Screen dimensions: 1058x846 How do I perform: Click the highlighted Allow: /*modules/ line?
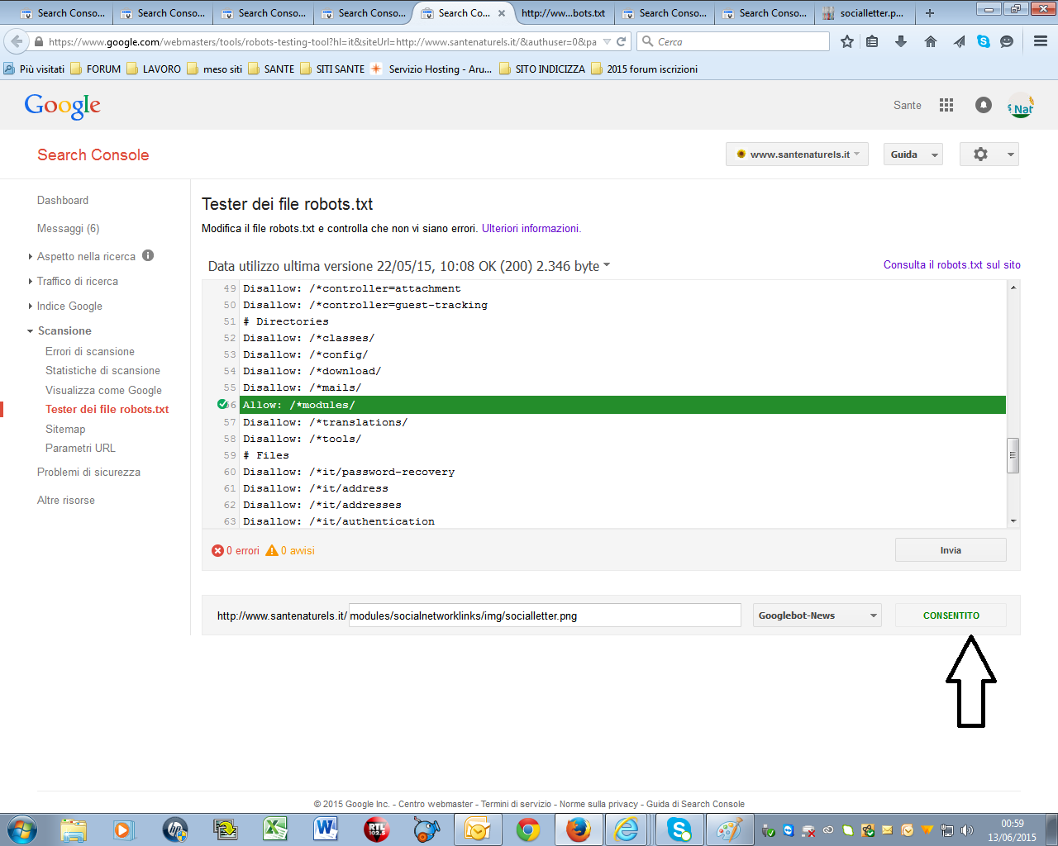tap(622, 405)
